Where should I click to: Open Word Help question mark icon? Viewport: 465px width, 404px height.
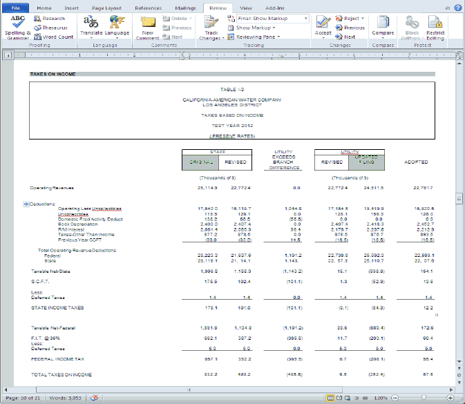tap(457, 7)
